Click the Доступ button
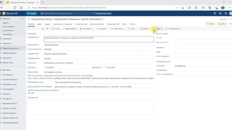The image size is (232, 130). tap(222, 24)
